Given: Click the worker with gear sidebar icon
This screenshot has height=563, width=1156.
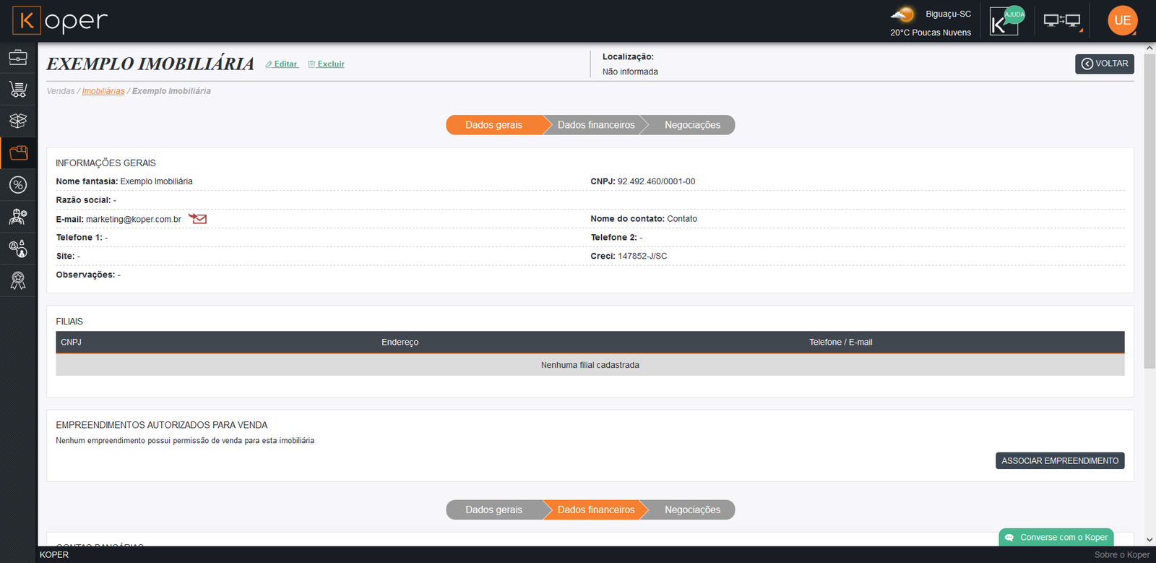Looking at the screenshot, I should click(x=18, y=217).
